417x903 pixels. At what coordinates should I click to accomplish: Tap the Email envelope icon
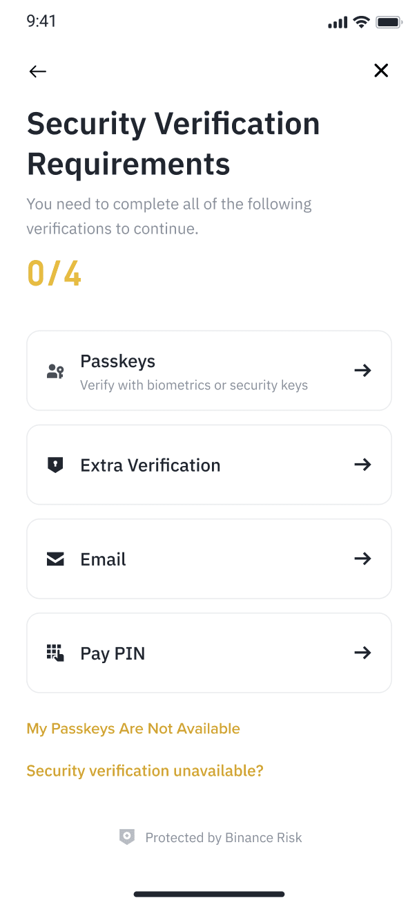point(55,559)
